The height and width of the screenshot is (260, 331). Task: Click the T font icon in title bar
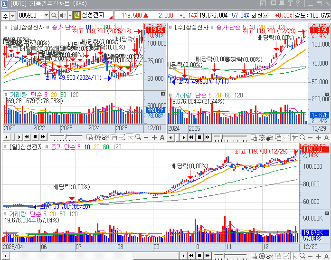pos(290,4)
